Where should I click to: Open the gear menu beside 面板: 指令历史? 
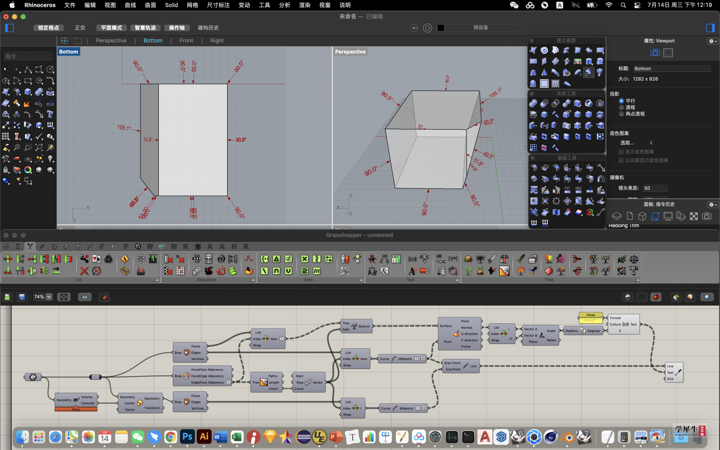pos(713,204)
